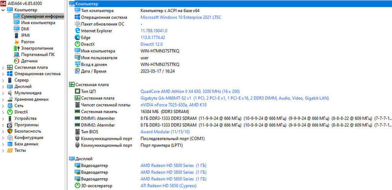Image resolution: width=392 pixels, height=190 pixels.
Task: Expand the Конфигурация tree node
Action: (3, 138)
